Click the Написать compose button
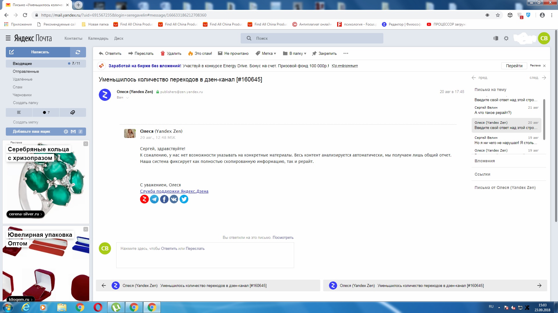558x313 pixels. tap(38, 52)
